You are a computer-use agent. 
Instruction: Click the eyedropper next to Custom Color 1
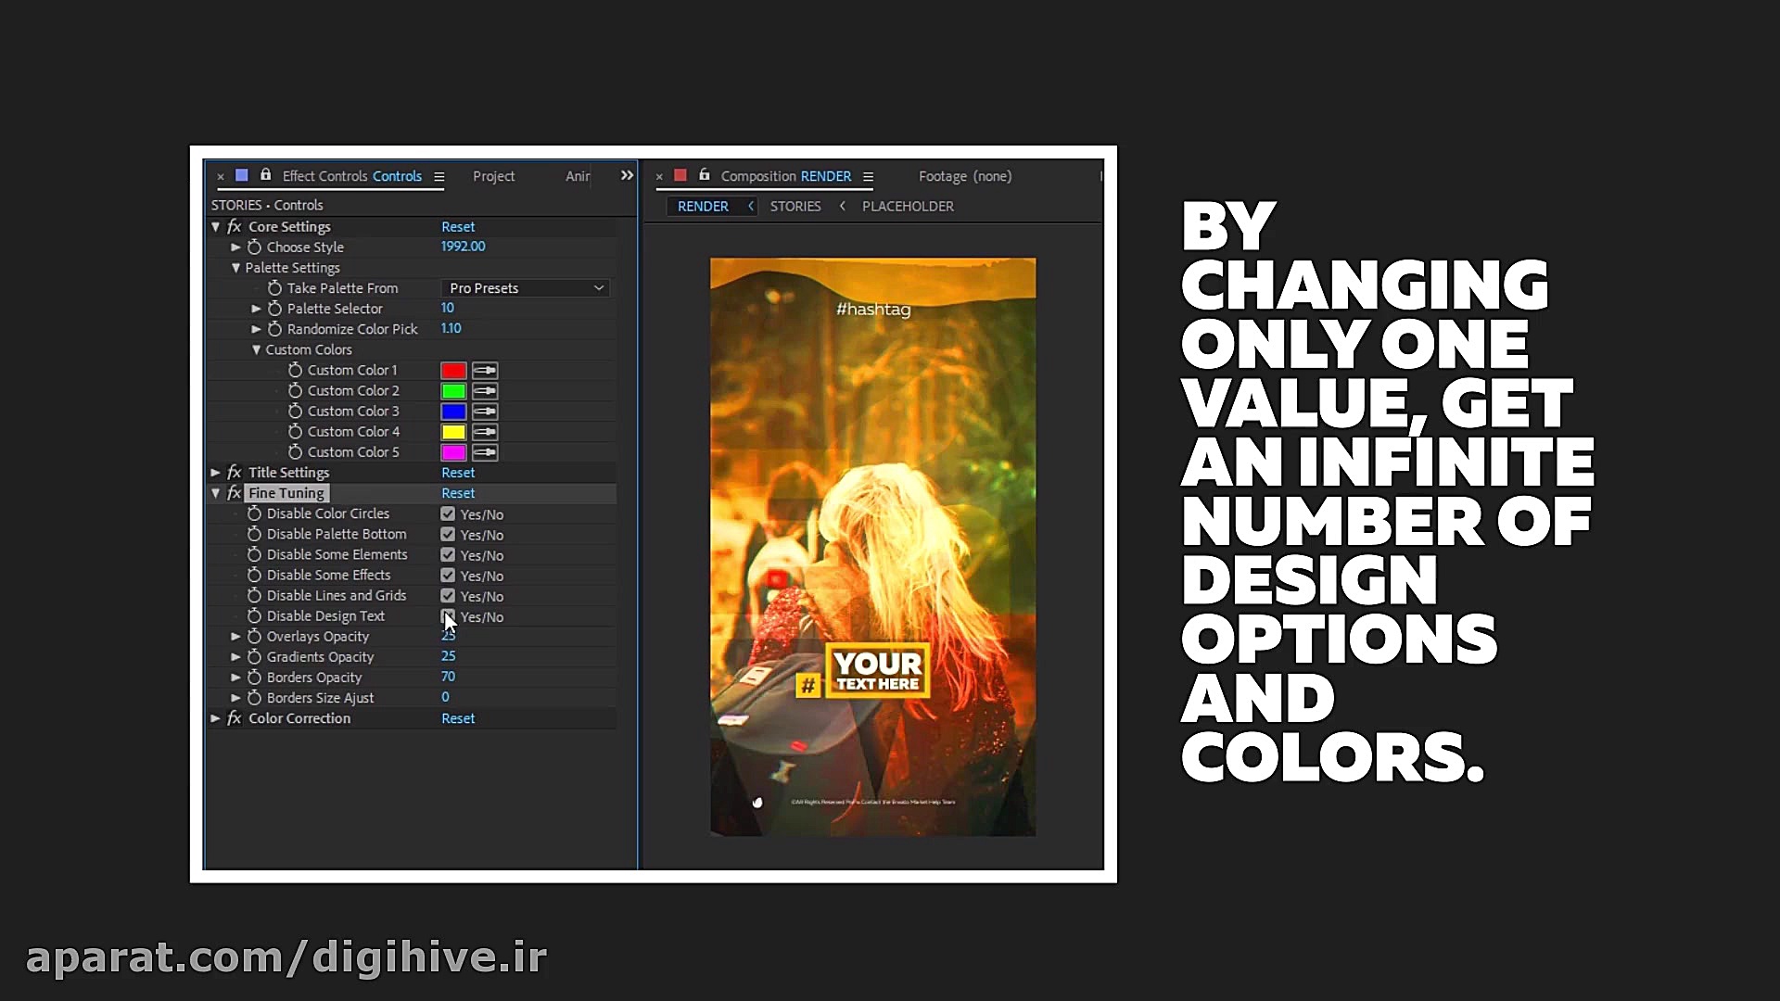(x=485, y=371)
